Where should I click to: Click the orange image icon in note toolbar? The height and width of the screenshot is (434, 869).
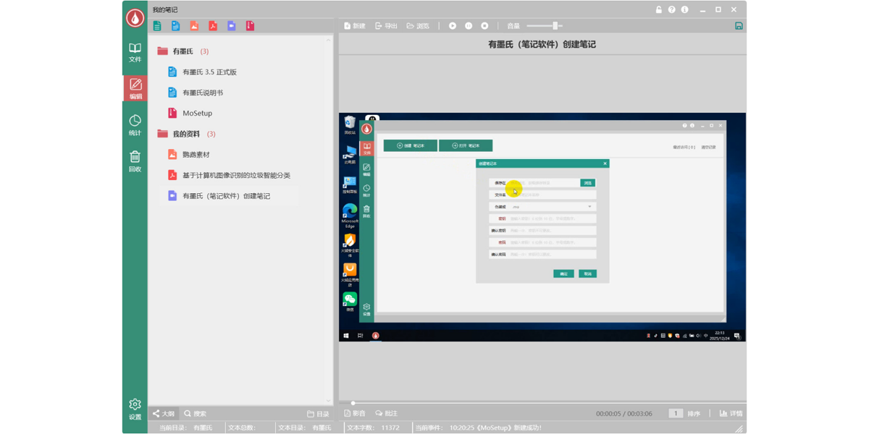194,26
